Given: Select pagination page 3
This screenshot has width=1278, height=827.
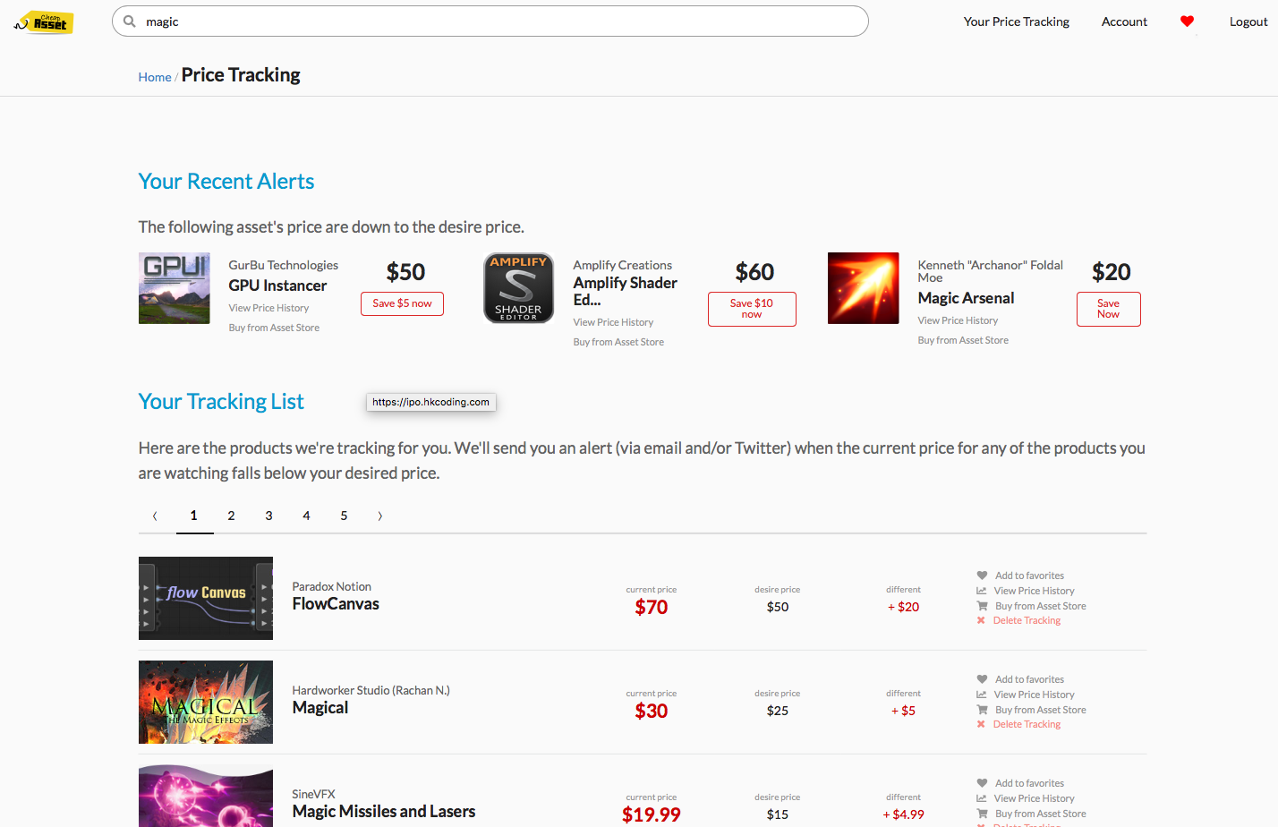Looking at the screenshot, I should pyautogui.click(x=269, y=516).
